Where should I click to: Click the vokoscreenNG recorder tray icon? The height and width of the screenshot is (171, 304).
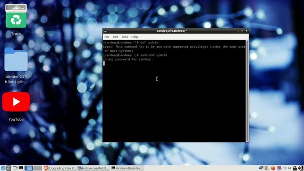(x=279, y=168)
